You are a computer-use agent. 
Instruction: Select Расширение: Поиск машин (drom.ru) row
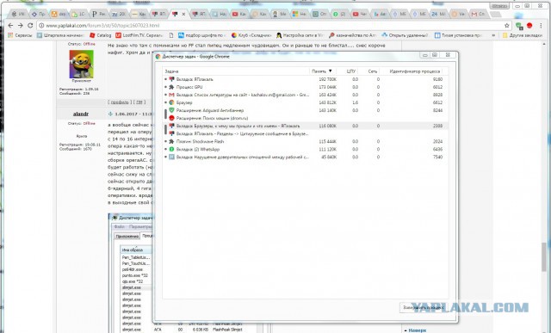tap(305, 118)
